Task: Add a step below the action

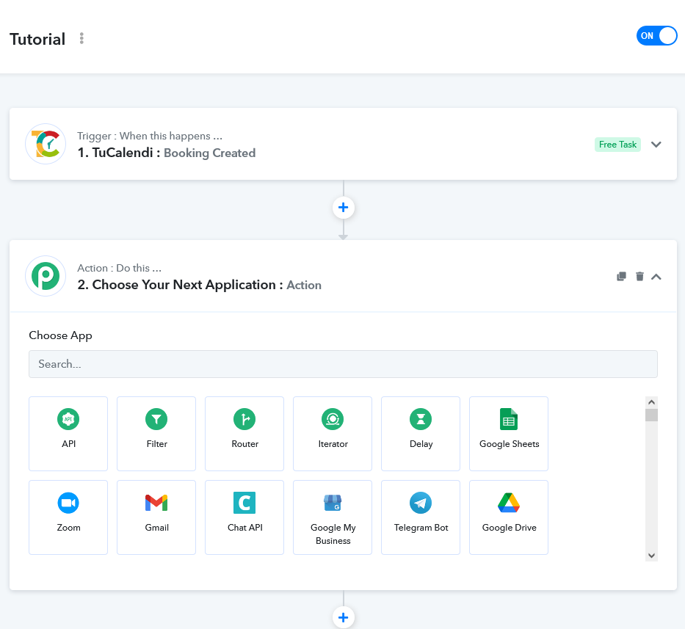Action: tap(344, 617)
